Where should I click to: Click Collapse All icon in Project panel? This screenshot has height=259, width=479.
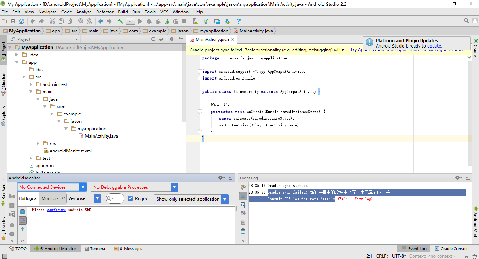click(x=161, y=39)
